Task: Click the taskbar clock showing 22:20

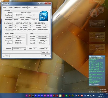Action: pyautogui.click(x=101, y=95)
